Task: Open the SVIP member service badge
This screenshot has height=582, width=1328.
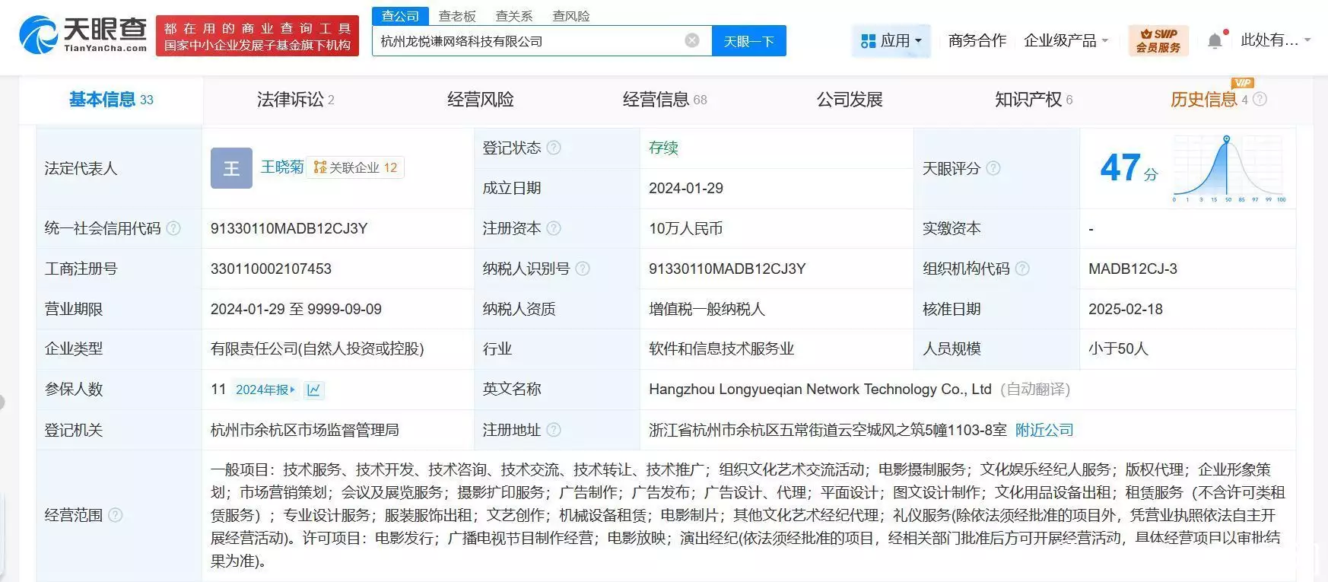Action: (1158, 40)
